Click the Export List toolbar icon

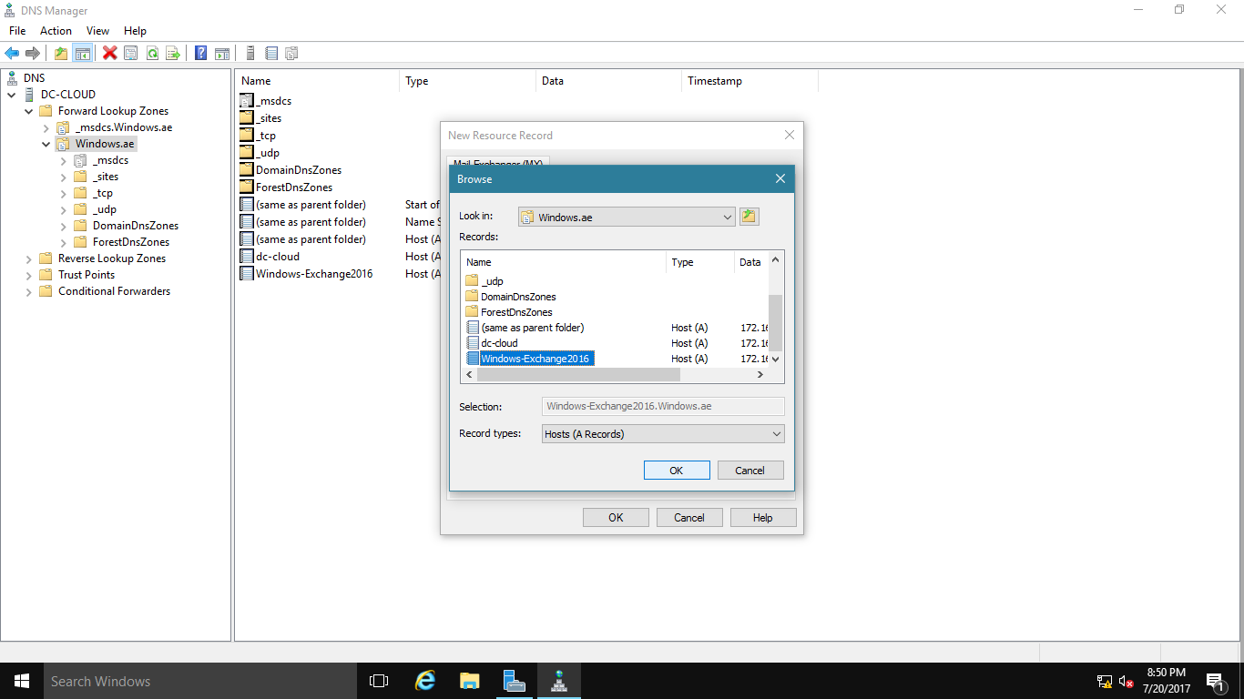coord(173,54)
